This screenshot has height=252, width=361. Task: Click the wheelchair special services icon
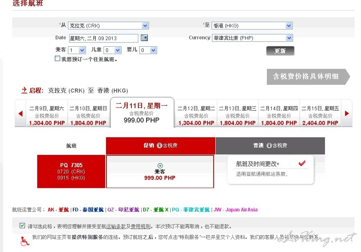(x=25, y=241)
